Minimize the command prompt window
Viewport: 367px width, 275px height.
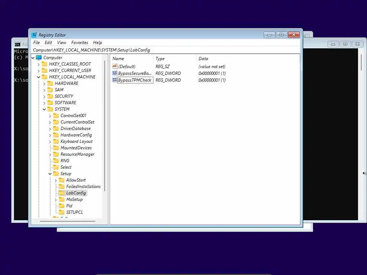tap(333, 44)
